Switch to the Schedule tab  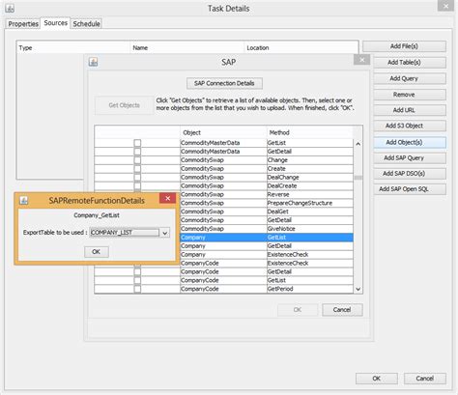click(86, 24)
